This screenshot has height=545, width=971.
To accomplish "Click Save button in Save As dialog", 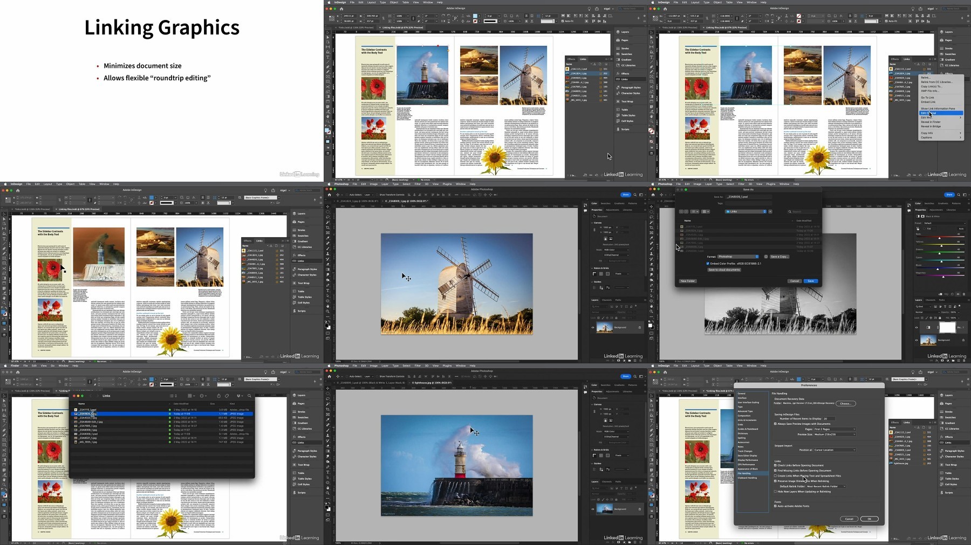I will [811, 281].
